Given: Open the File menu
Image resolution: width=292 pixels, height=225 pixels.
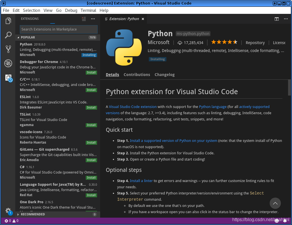Looking at the screenshot, I should pyautogui.click(x=6, y=10).
